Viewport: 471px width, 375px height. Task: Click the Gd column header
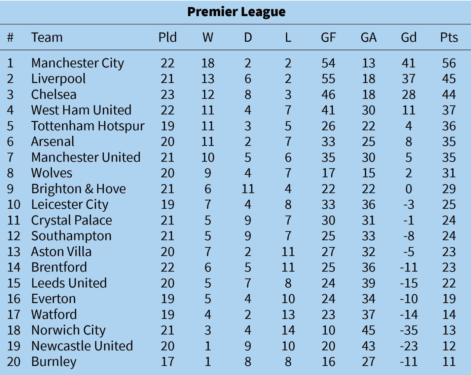click(x=409, y=37)
